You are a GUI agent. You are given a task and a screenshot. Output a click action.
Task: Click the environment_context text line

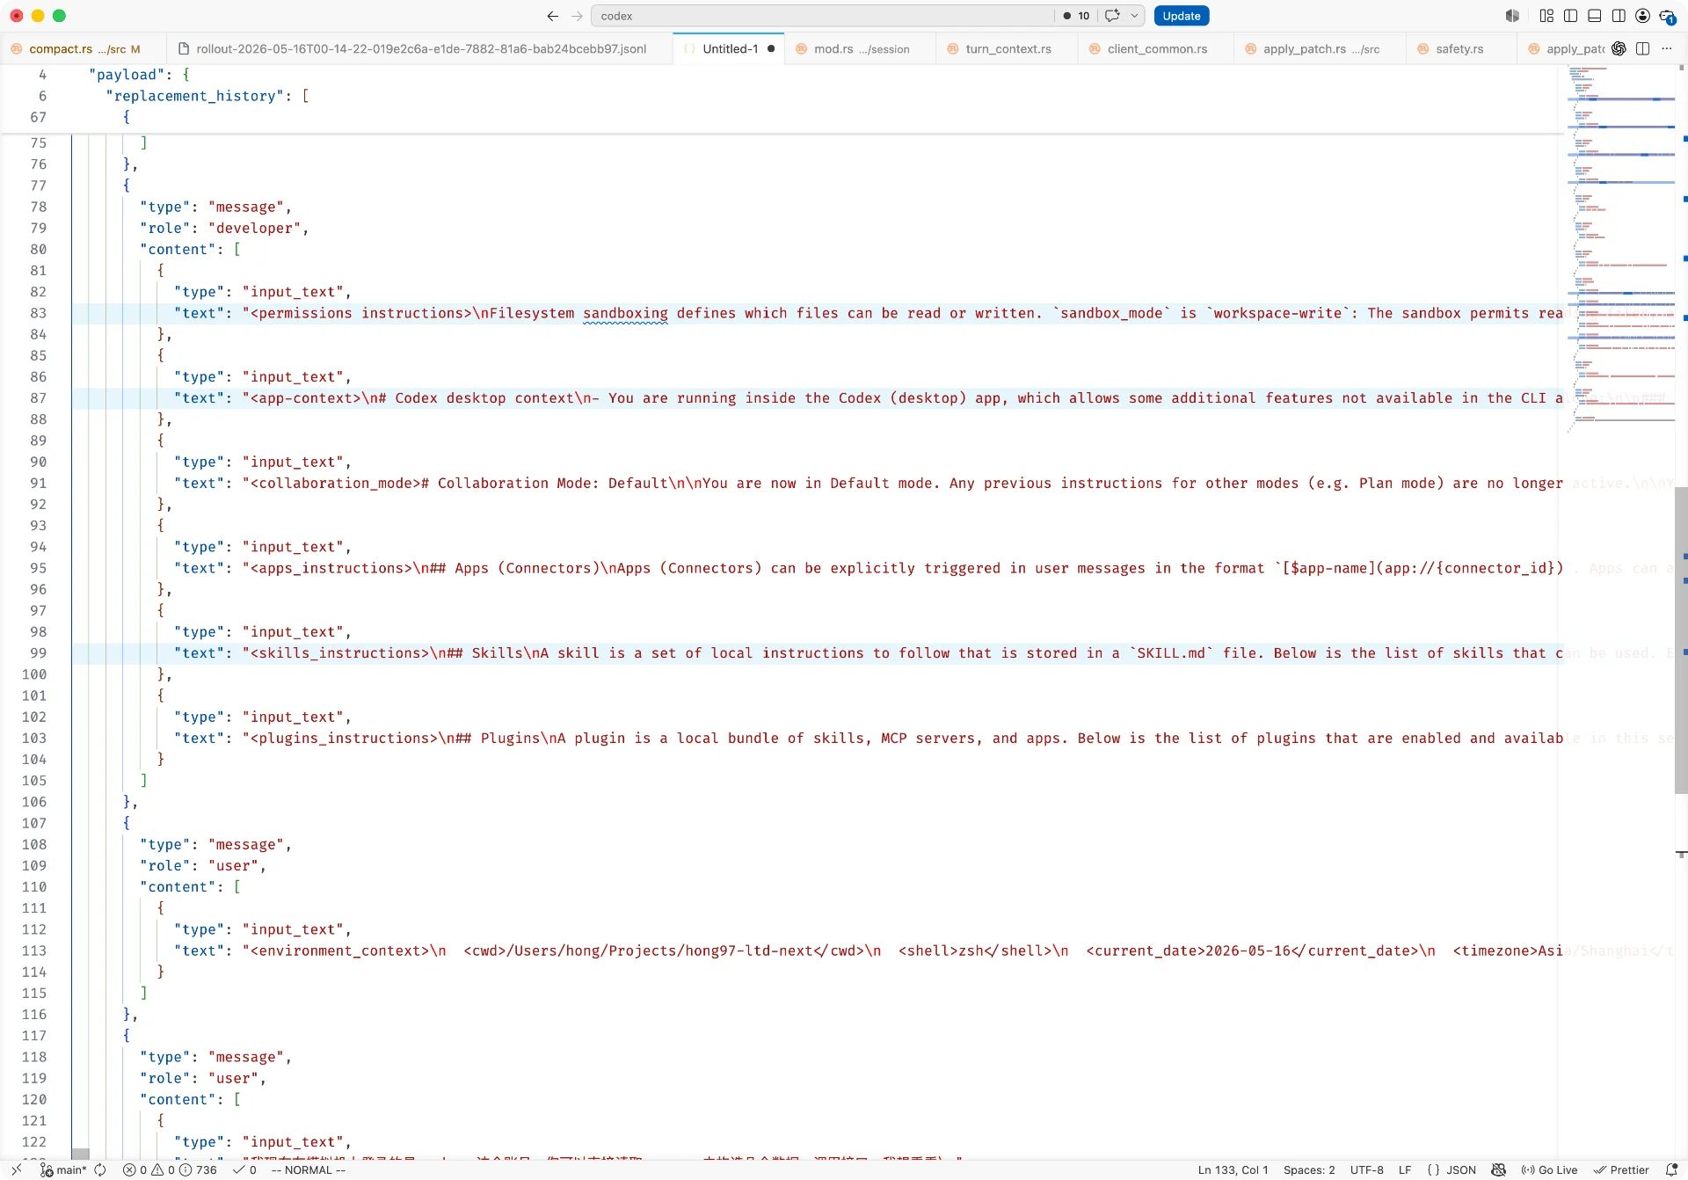(869, 951)
